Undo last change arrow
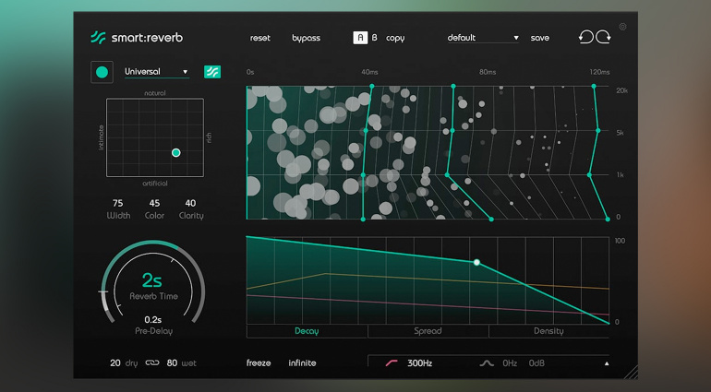The width and height of the screenshot is (711, 392). pos(585,37)
